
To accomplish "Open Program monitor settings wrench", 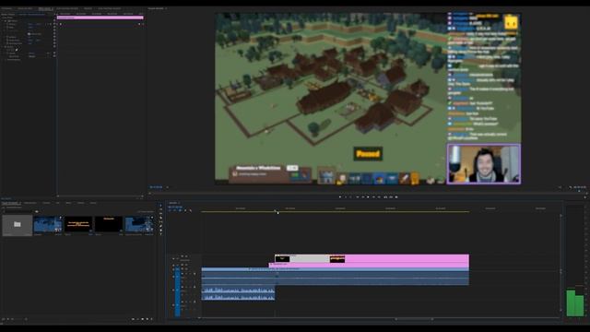I will click(x=571, y=187).
